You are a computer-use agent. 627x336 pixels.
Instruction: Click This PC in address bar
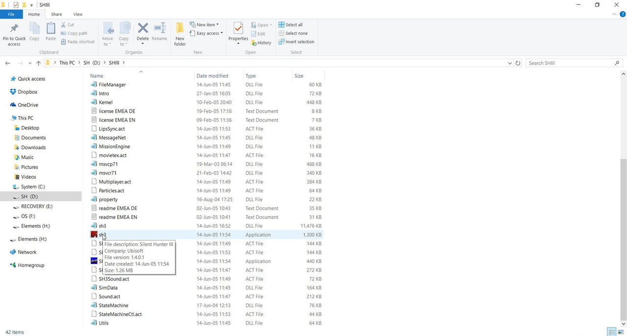[67, 63]
